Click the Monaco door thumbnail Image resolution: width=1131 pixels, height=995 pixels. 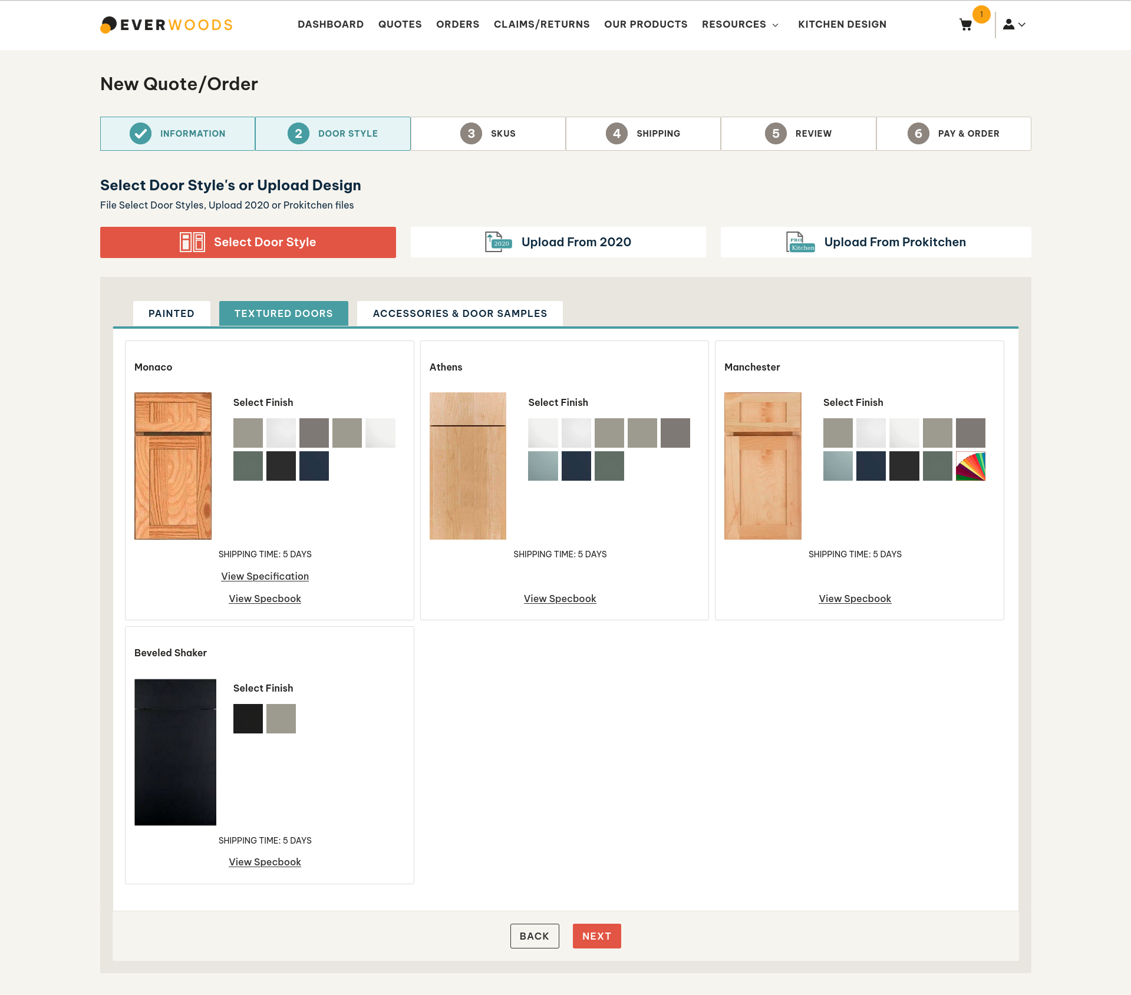[173, 465]
